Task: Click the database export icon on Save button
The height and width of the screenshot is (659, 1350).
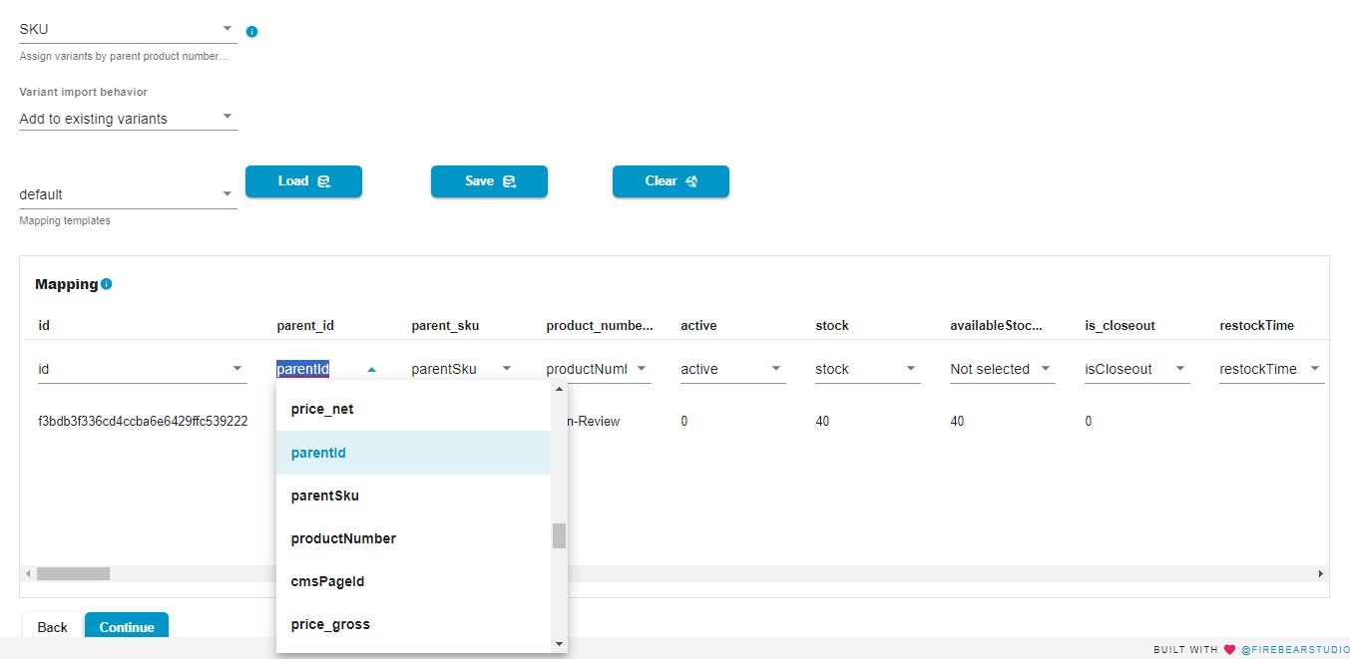Action: (510, 181)
